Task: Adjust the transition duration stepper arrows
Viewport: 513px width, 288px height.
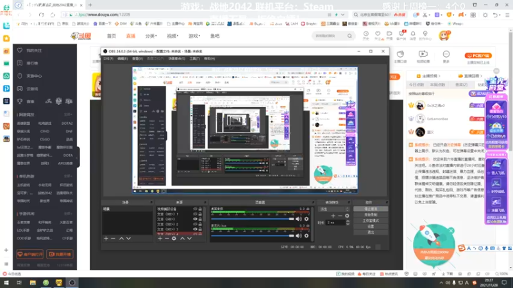Action: 348,223
